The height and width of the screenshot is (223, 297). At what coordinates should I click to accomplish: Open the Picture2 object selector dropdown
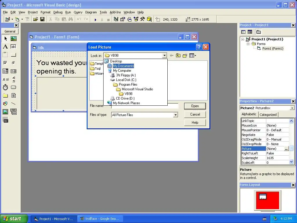point(292,108)
